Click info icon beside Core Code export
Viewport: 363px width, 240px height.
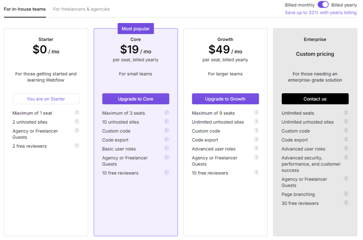[167, 139]
